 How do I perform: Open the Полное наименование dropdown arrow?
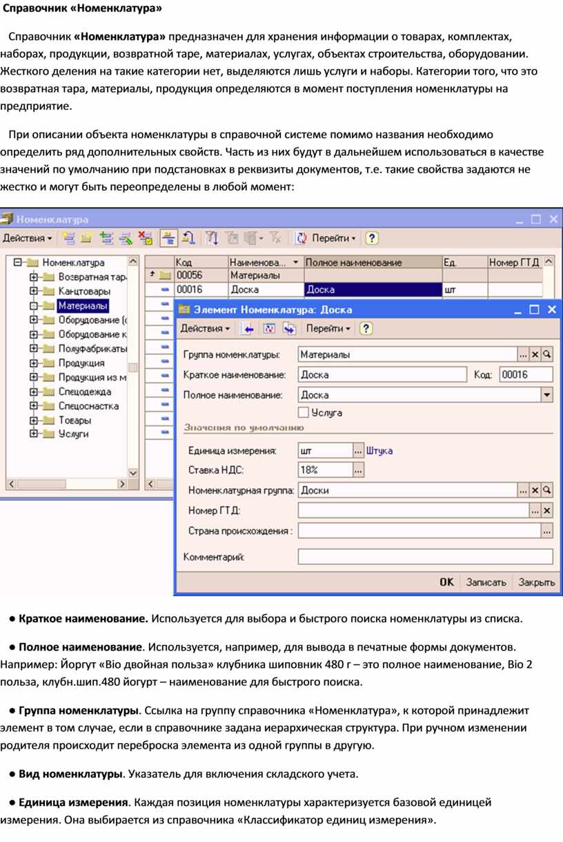(546, 395)
